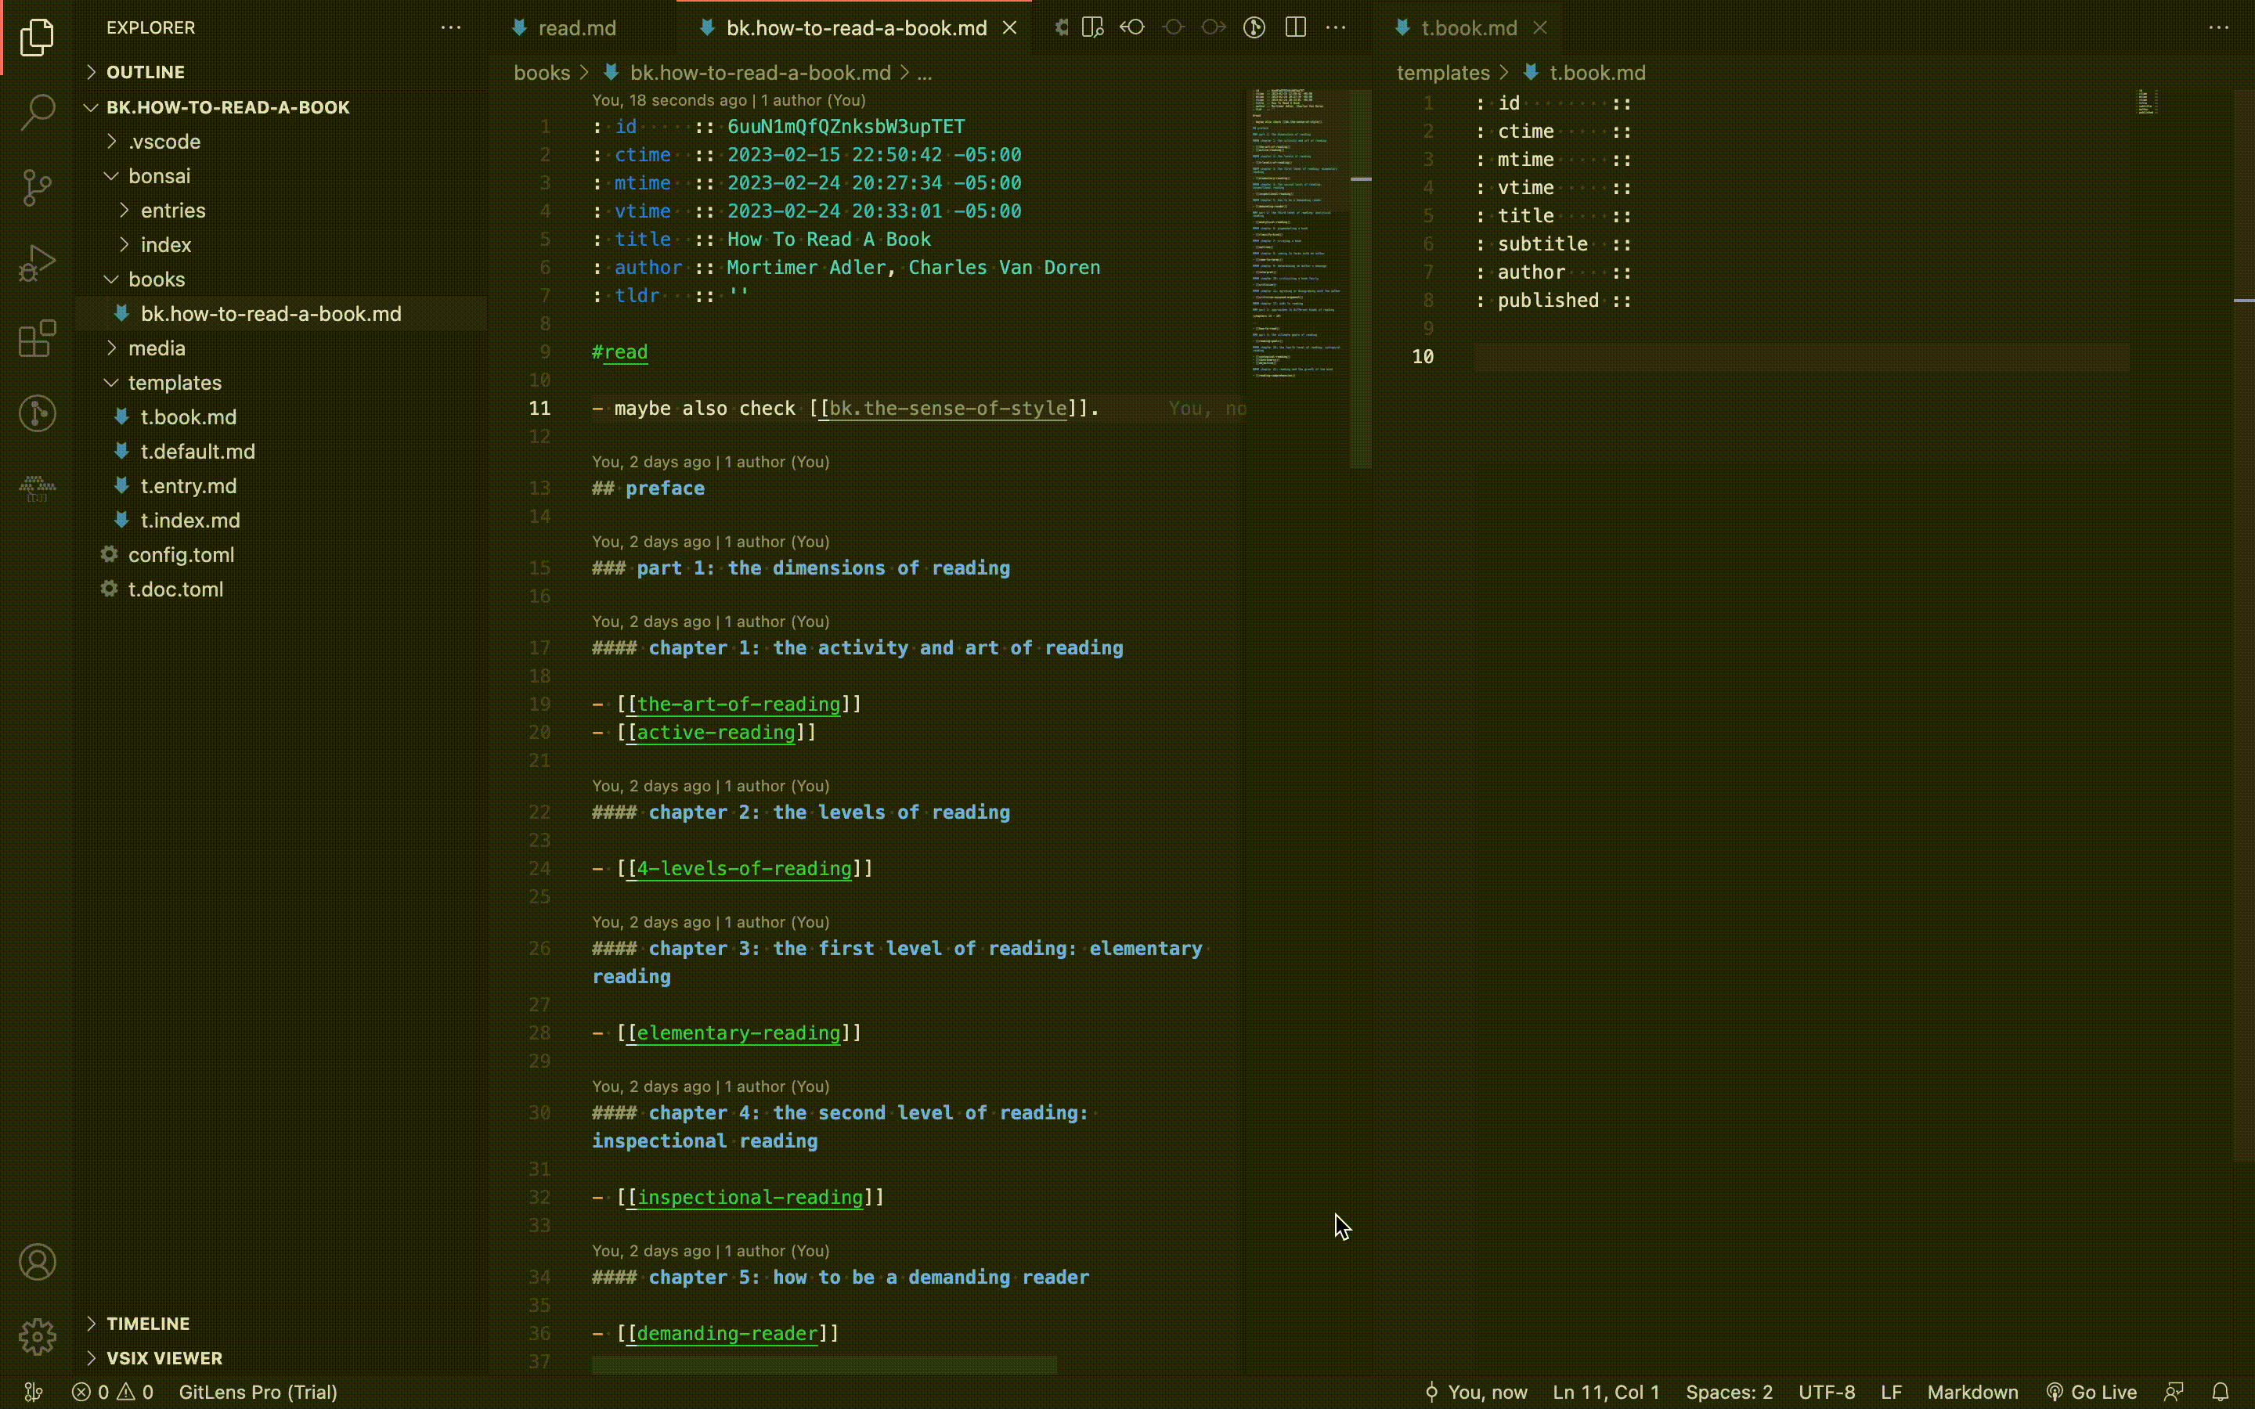
Task: Follow the bk.the-sense-of-style wiki link
Action: pos(947,408)
